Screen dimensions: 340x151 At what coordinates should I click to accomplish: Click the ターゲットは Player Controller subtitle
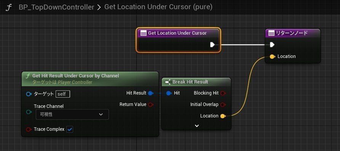pos(62,82)
